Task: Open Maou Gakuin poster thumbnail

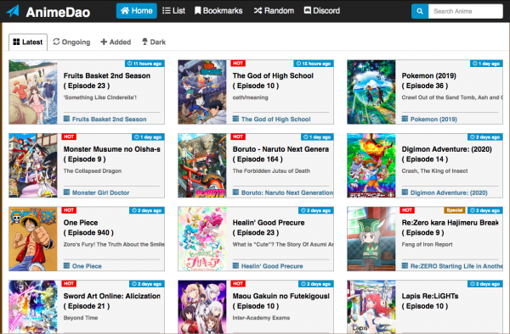Action: pyautogui.click(x=202, y=307)
